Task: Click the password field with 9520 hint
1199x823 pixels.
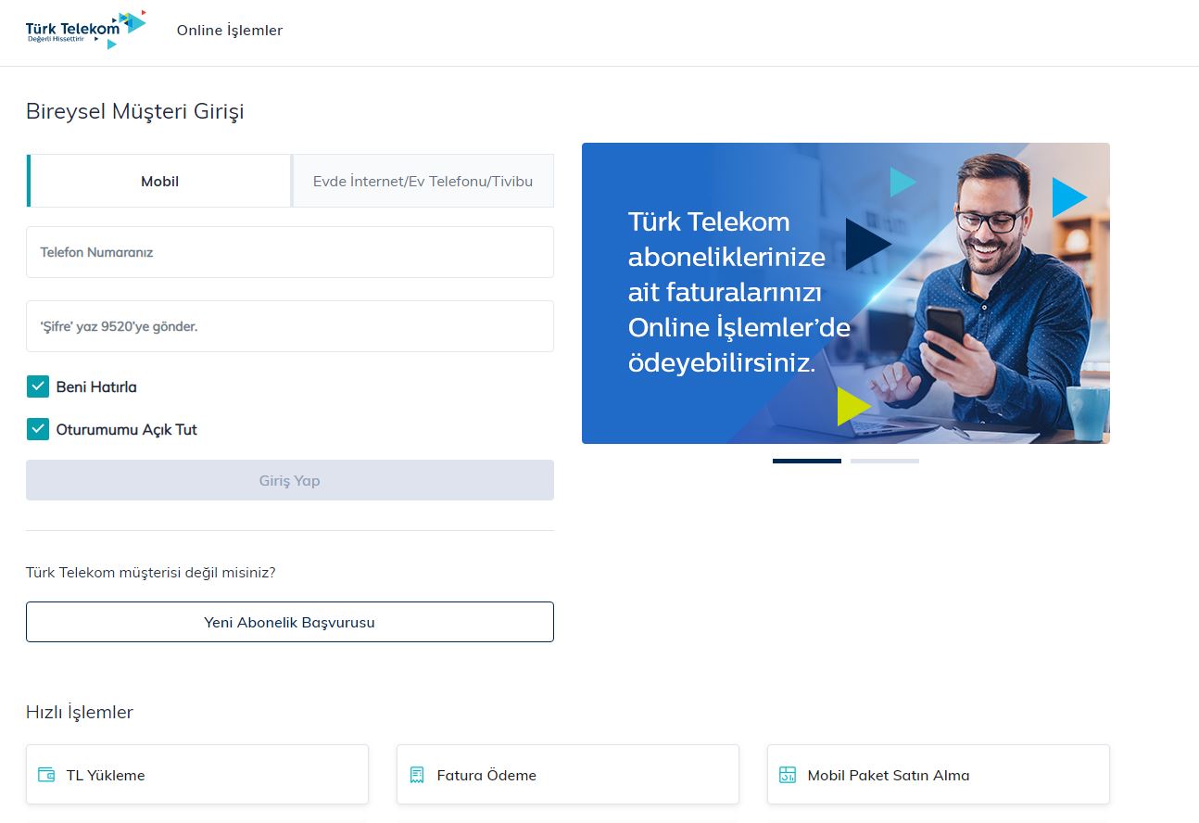Action: [289, 326]
